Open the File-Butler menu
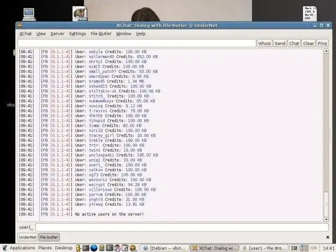The image size is (336, 252). coord(101,34)
